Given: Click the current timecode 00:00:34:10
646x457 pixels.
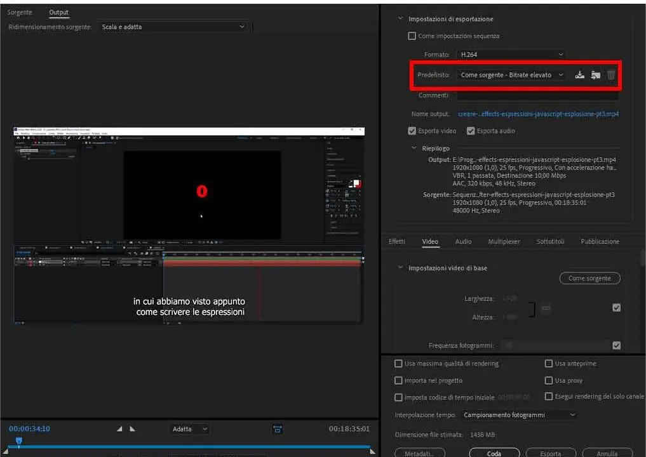Looking at the screenshot, I should pos(29,428).
